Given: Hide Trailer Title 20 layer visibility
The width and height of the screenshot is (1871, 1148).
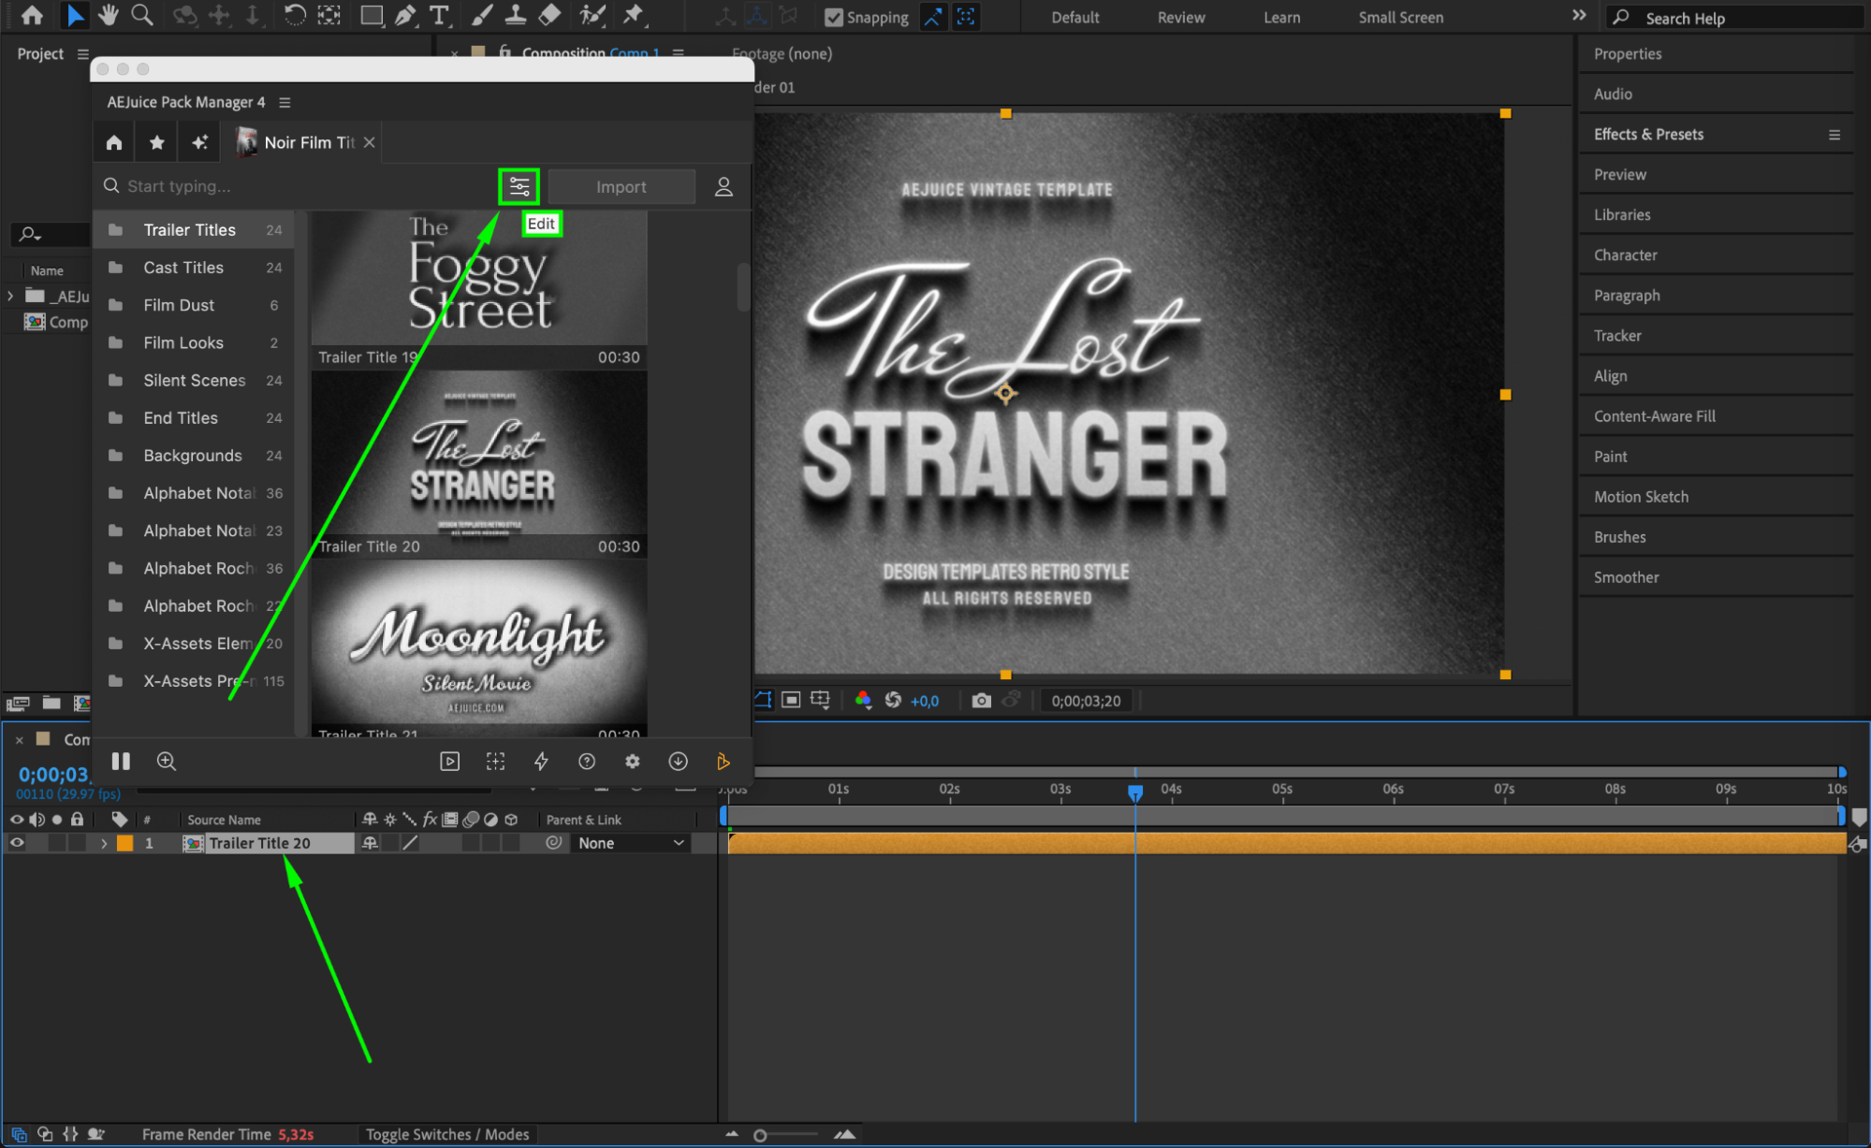Looking at the screenshot, I should pyautogui.click(x=17, y=843).
